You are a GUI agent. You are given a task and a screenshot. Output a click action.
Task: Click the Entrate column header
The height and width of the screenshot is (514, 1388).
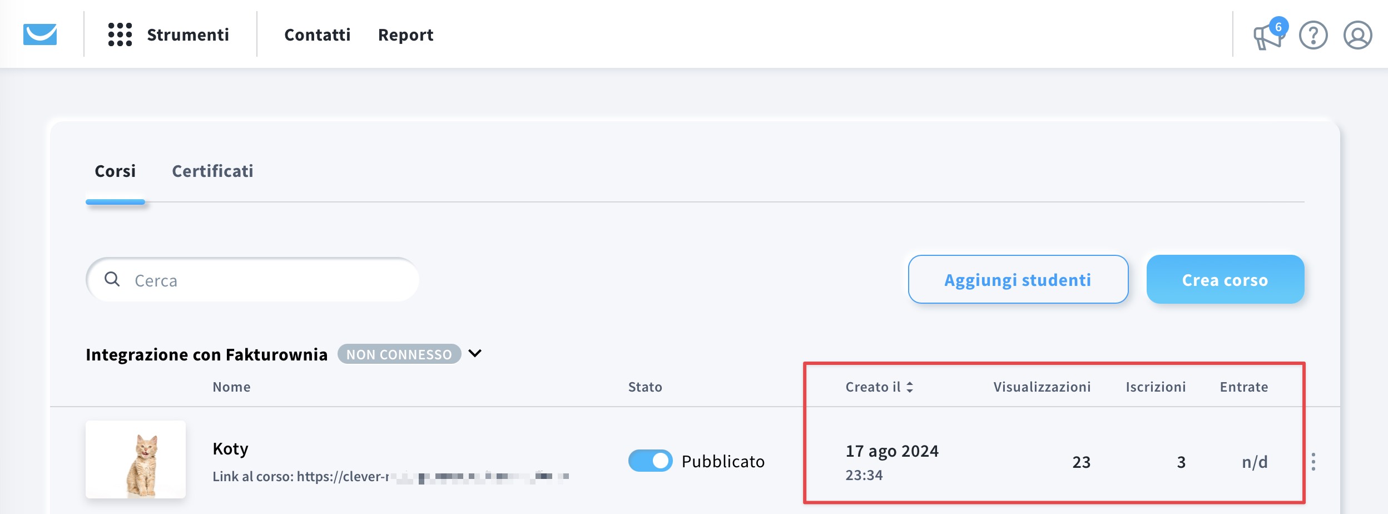1244,387
